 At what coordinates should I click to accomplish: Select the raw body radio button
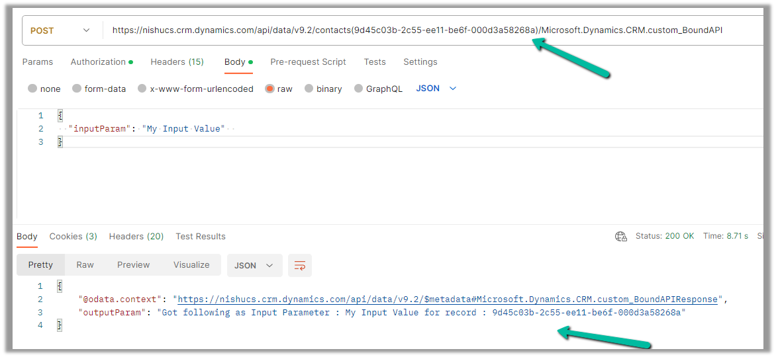(269, 89)
